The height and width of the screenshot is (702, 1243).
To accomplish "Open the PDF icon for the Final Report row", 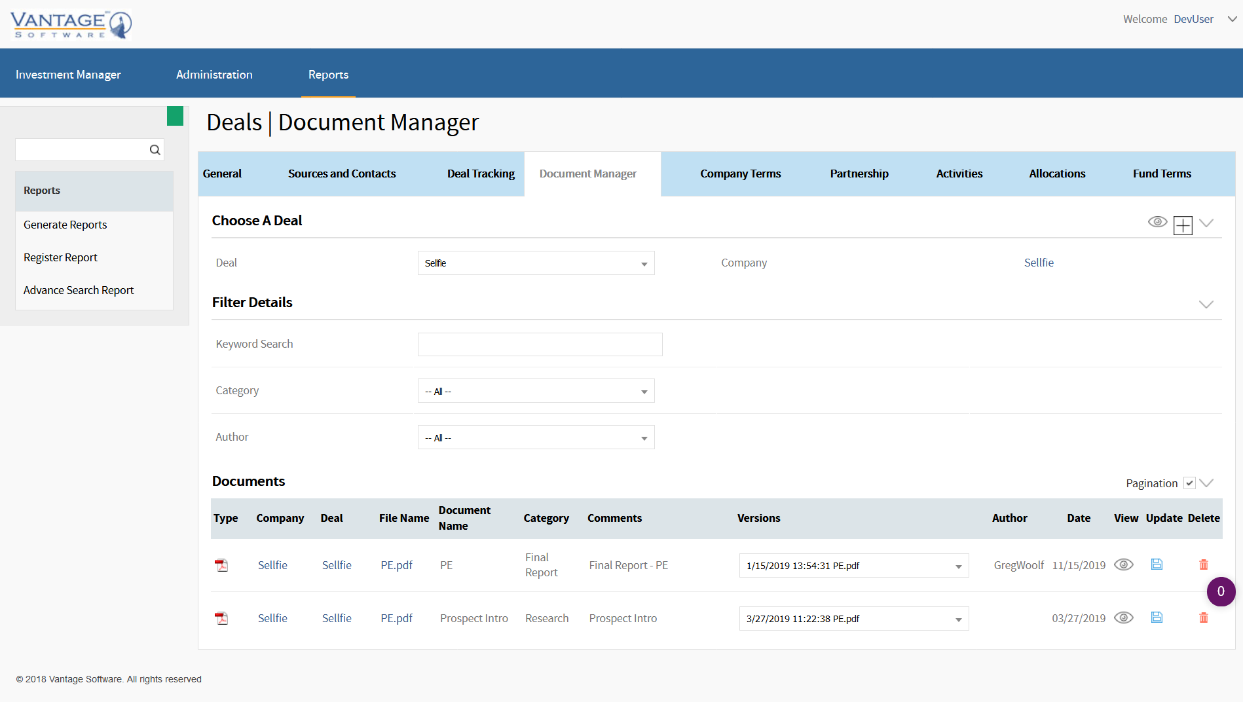I will tap(222, 565).
